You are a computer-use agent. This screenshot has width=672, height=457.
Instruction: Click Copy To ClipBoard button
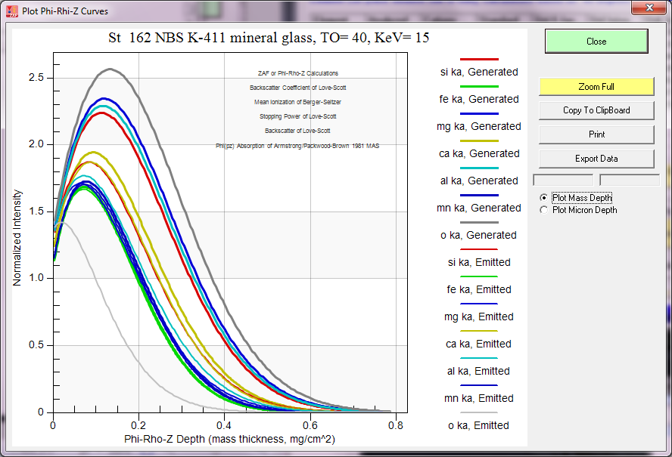click(596, 110)
